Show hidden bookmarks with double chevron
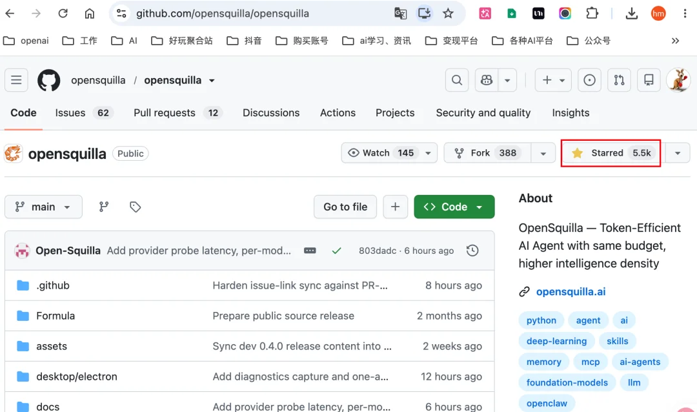This screenshot has height=412, width=697. [x=675, y=41]
